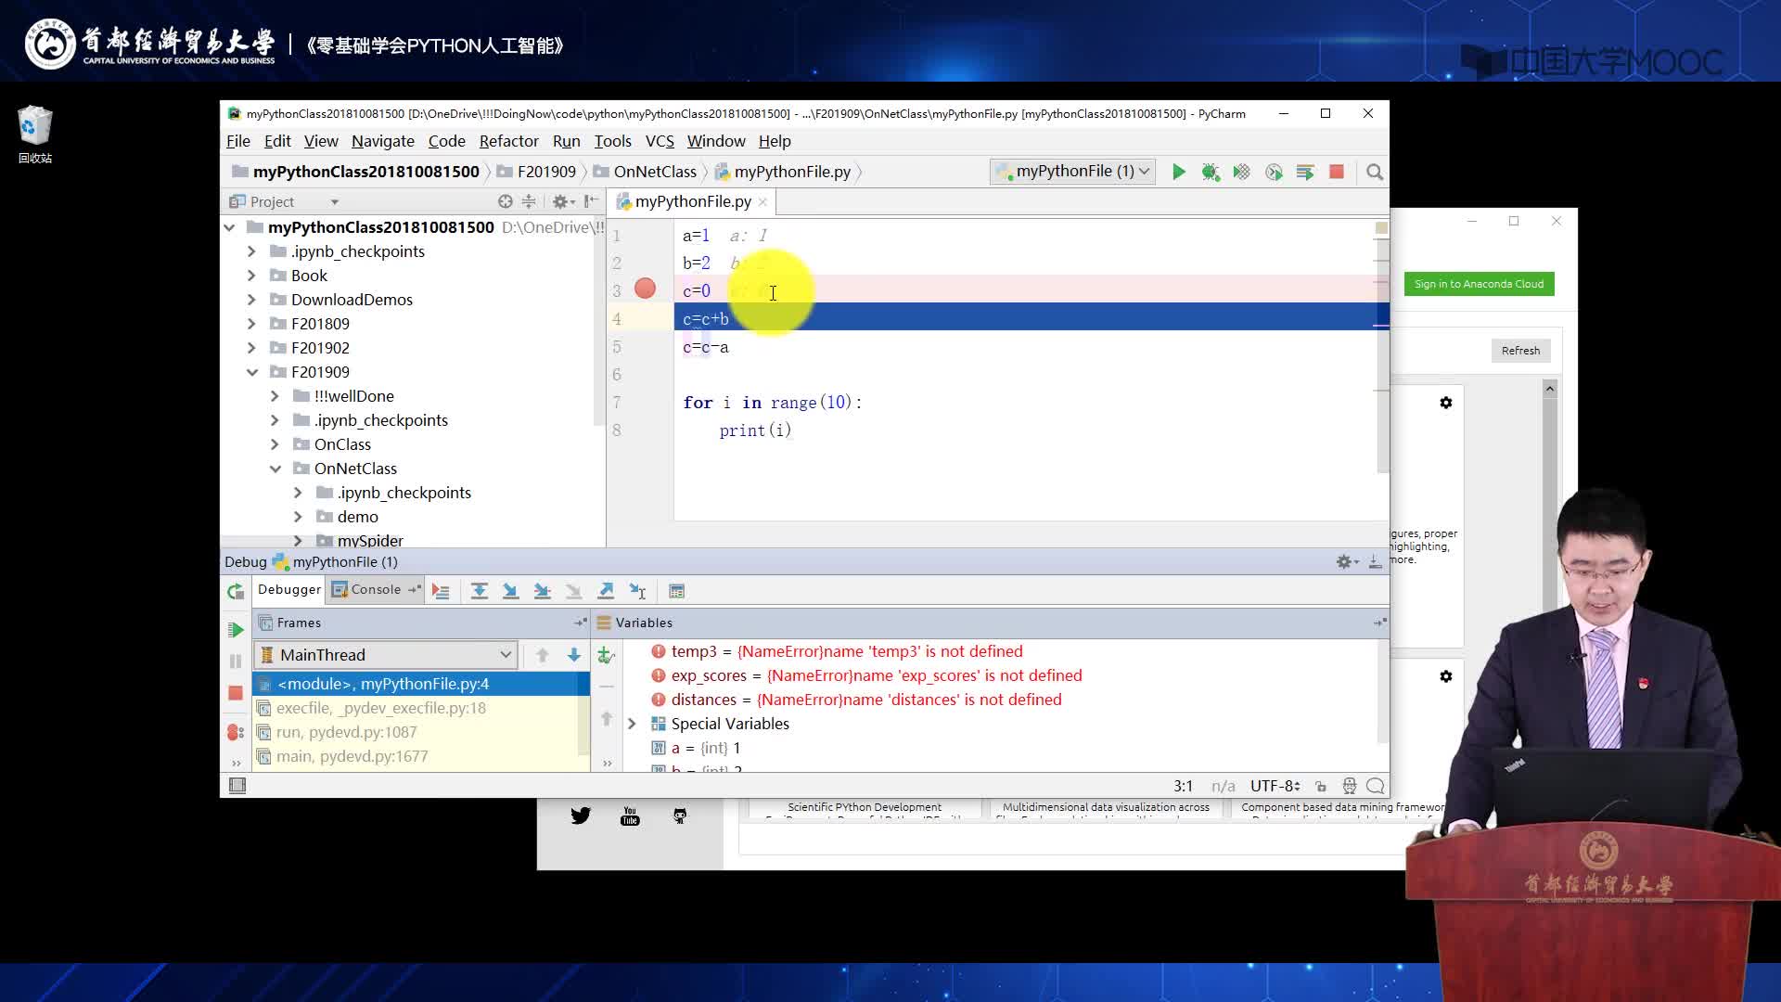Close myPythonFile.py editor tab
1781x1002 pixels.
(762, 201)
